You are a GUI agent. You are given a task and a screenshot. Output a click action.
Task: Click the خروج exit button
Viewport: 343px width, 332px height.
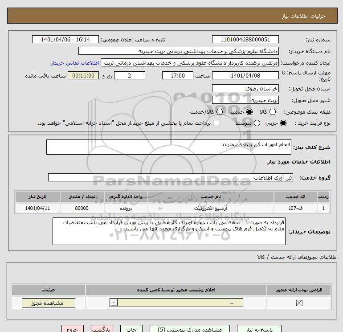(73, 329)
